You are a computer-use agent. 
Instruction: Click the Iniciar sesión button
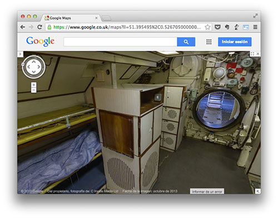pyautogui.click(x=235, y=42)
